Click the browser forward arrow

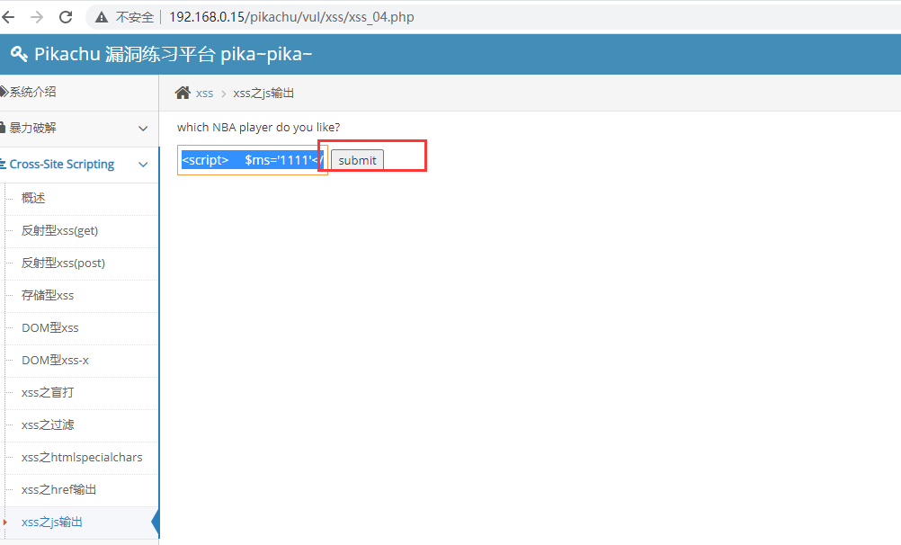pyautogui.click(x=36, y=17)
